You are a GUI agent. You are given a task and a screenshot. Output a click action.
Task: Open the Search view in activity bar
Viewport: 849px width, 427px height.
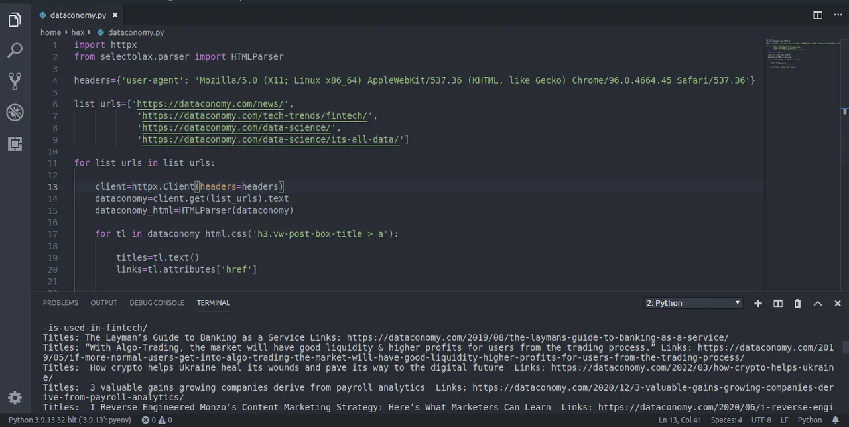click(x=15, y=50)
